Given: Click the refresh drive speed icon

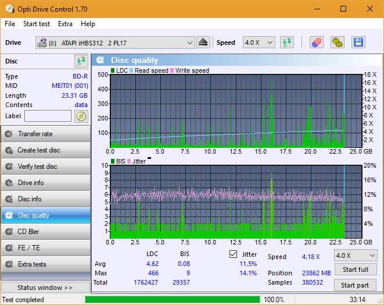Looking at the screenshot, I should [287, 42].
